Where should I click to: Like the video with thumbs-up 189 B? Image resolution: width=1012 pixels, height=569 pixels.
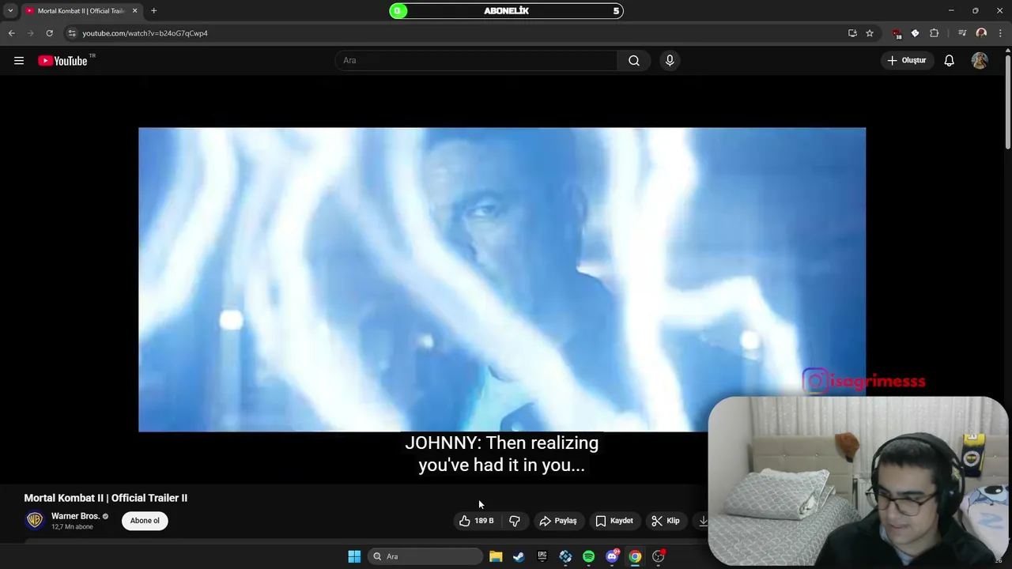coord(477,521)
